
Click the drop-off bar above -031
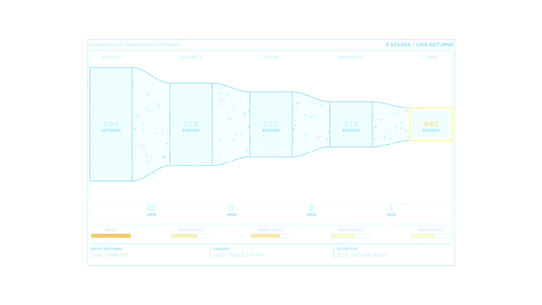391,208
